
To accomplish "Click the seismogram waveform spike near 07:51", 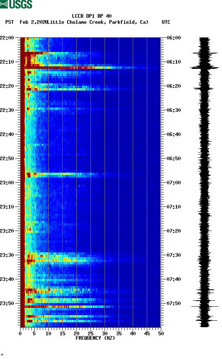I will point(205,306).
